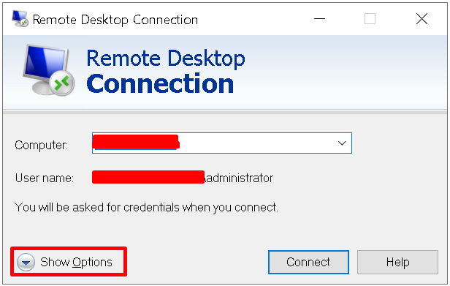The image size is (450, 286).
Task: Minimize the Remote Desktop Connection window
Action: pos(319,19)
